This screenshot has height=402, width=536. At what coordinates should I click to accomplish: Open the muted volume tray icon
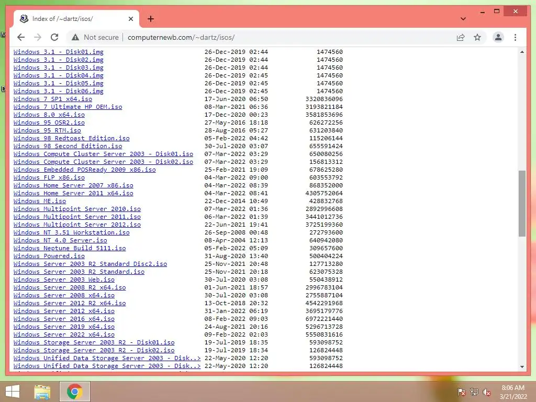point(486,392)
